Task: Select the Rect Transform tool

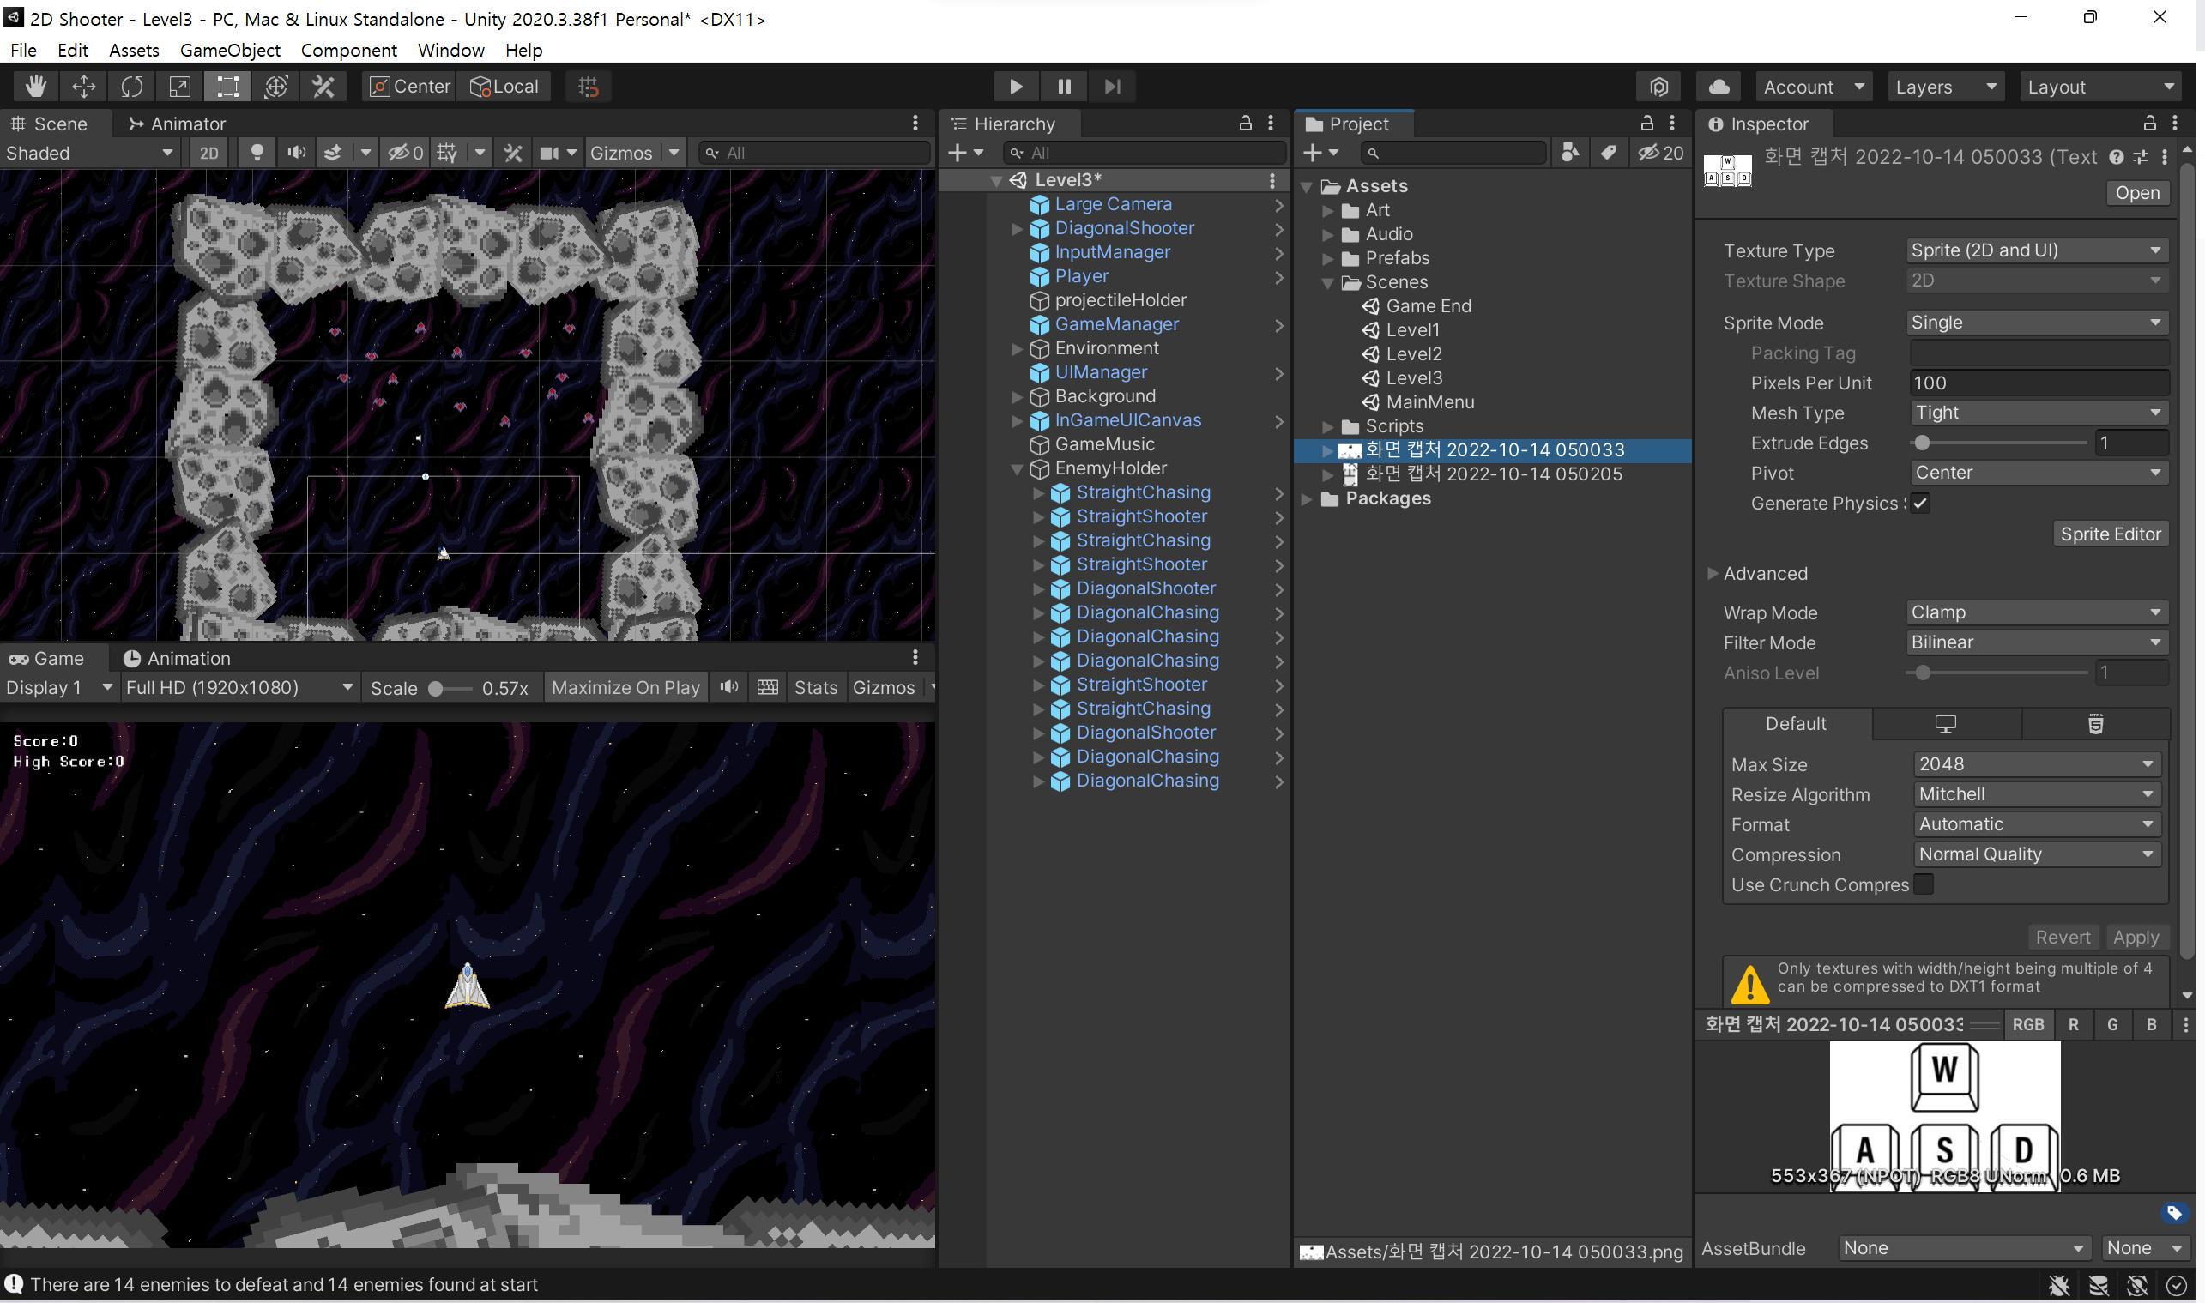Action: [x=226, y=86]
